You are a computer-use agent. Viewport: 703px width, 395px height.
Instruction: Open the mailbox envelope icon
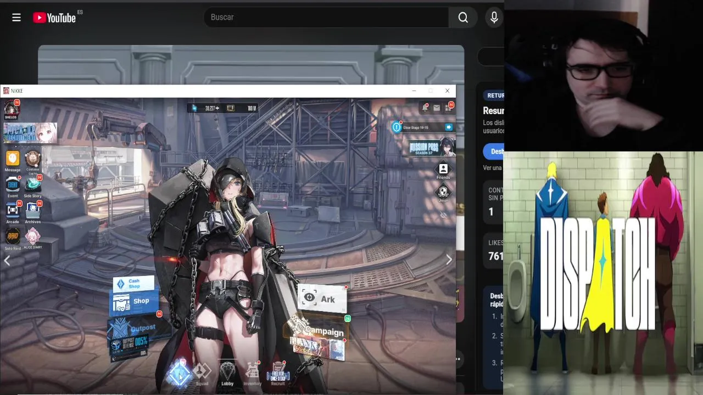(x=437, y=108)
